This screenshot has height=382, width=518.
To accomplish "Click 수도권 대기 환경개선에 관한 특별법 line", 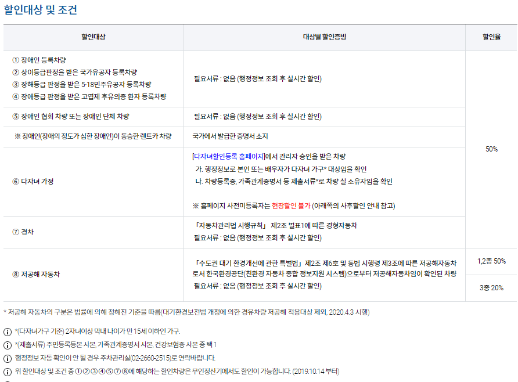I will pos(325,264).
